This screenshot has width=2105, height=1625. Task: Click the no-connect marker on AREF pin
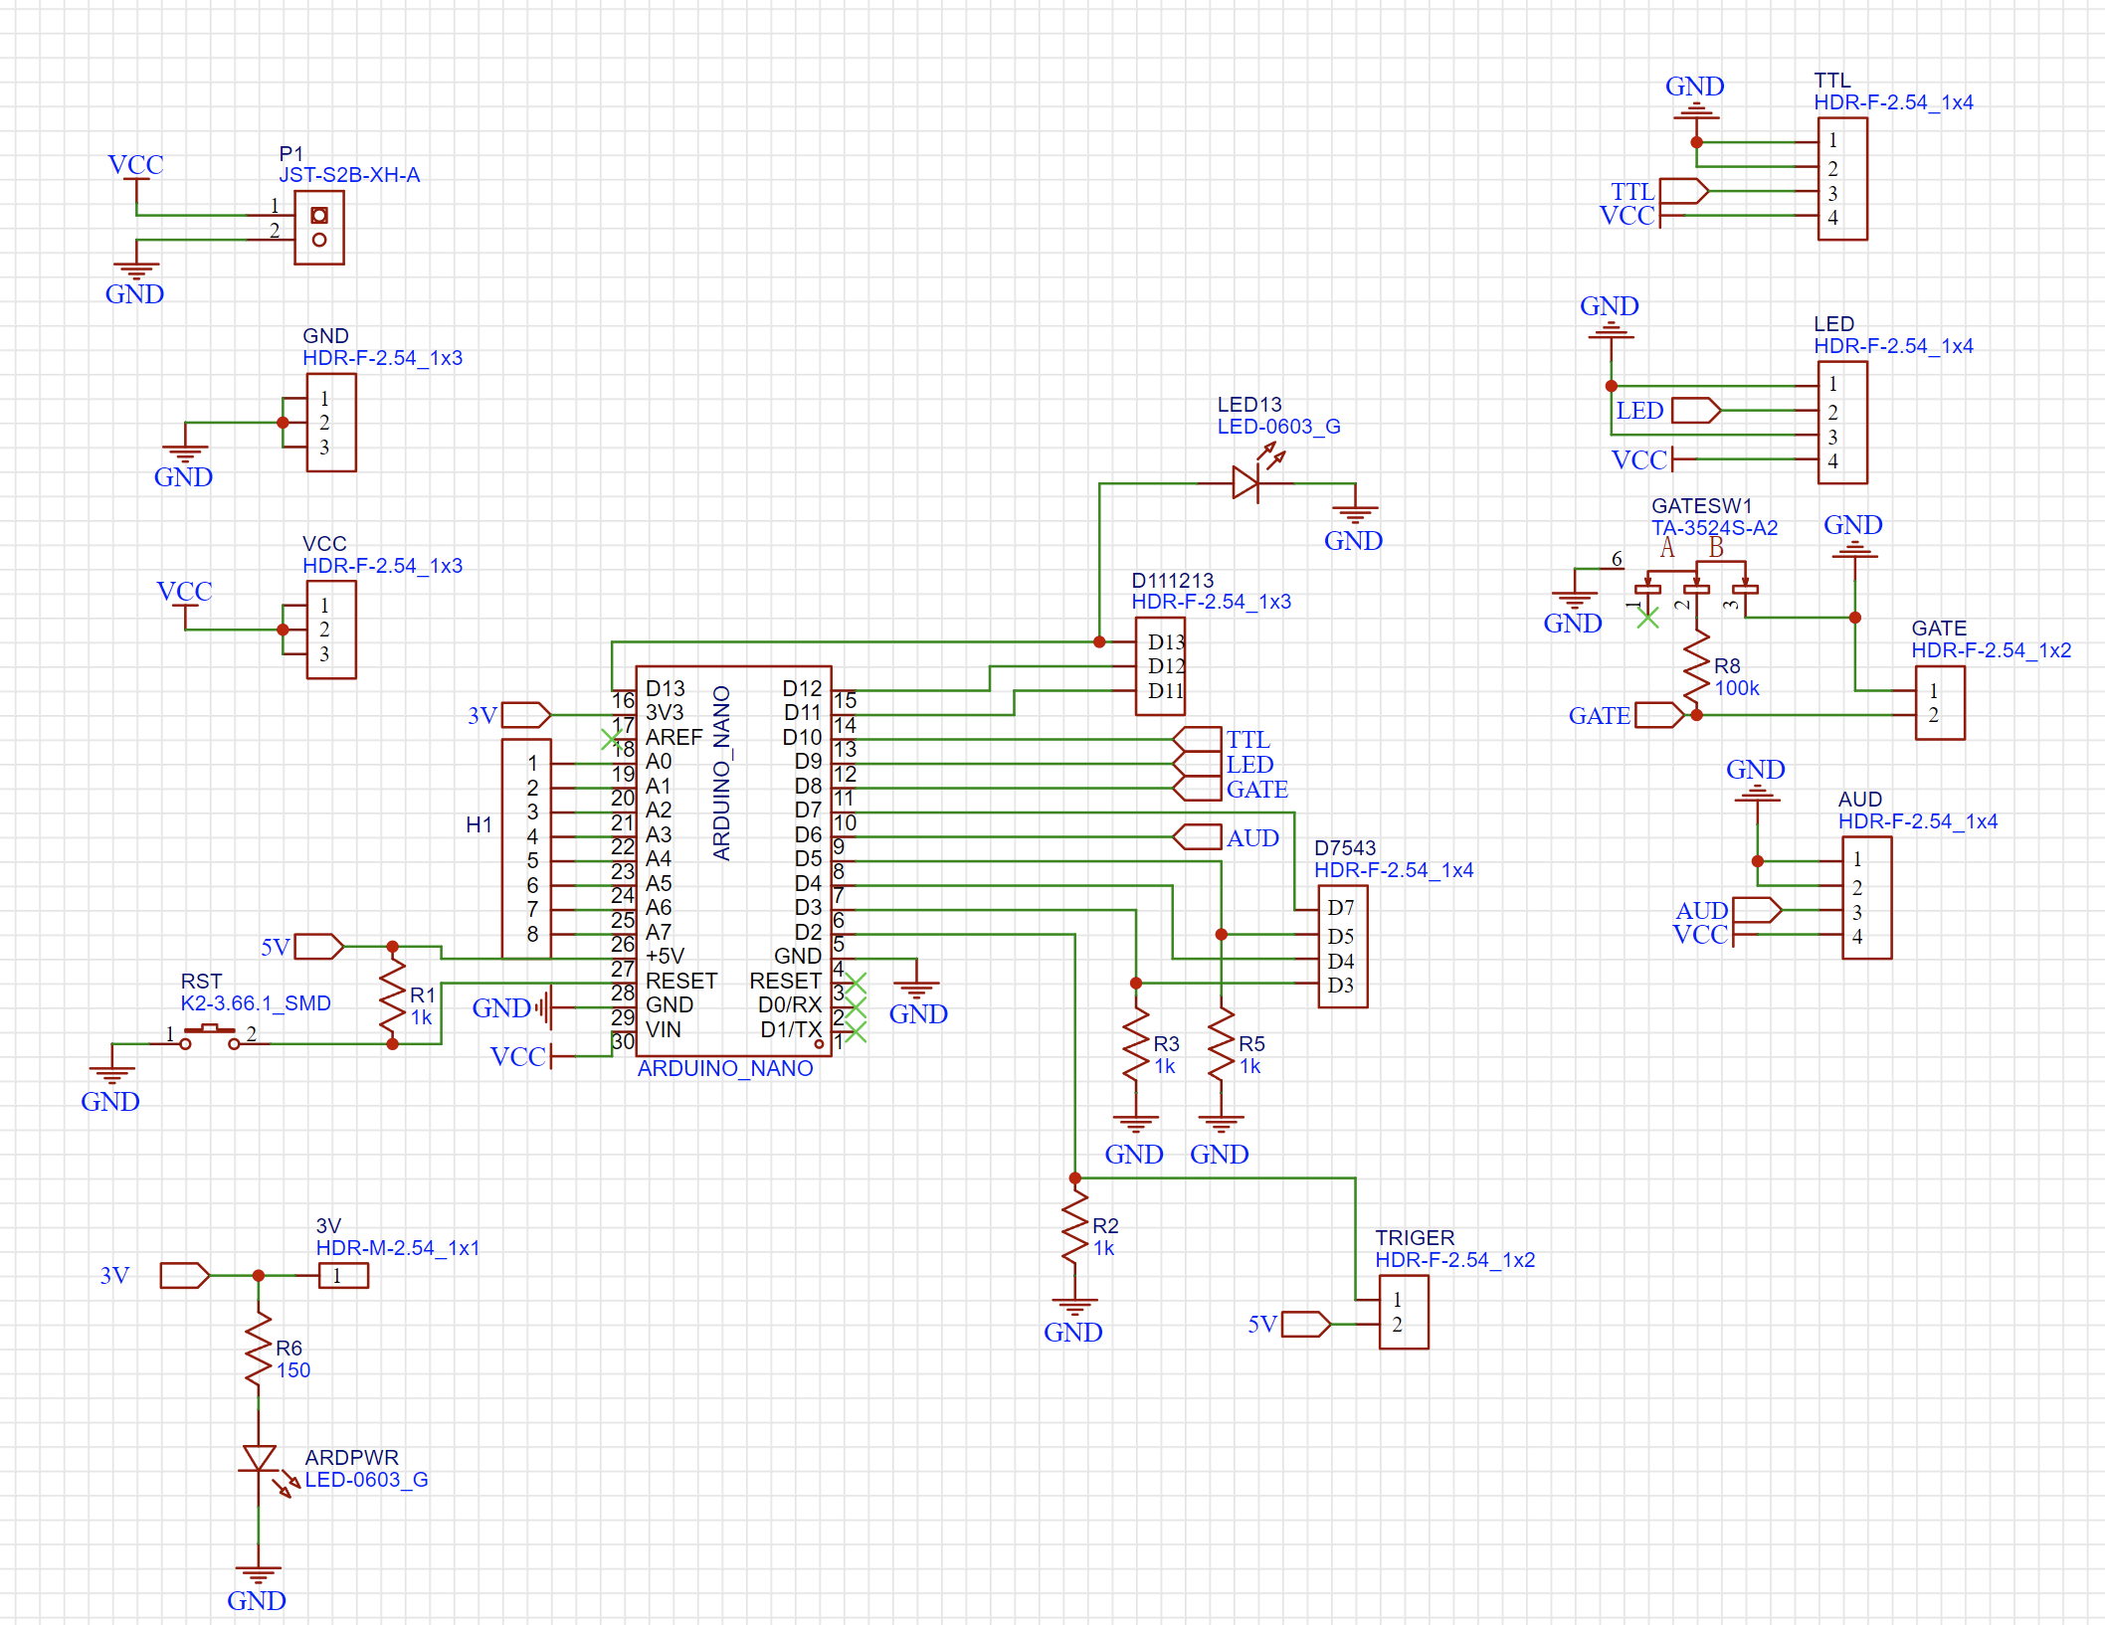point(613,738)
